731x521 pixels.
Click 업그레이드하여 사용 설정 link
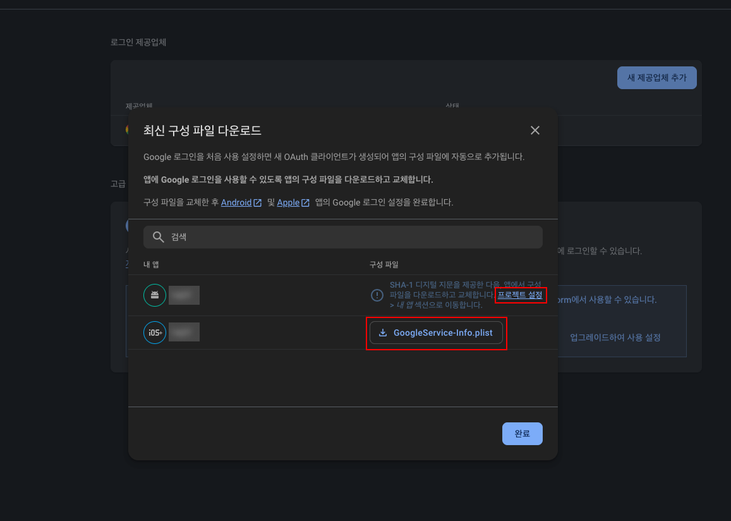[615, 337]
